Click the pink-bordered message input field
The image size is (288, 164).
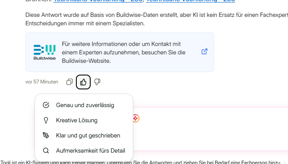(x=210, y=129)
